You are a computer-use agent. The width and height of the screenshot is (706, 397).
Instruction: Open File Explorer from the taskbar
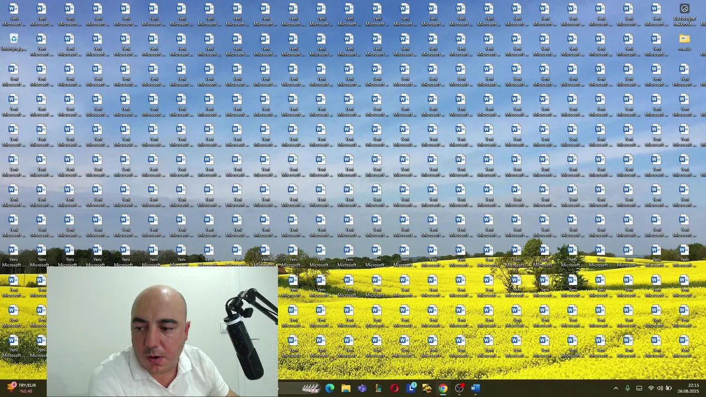click(x=346, y=388)
